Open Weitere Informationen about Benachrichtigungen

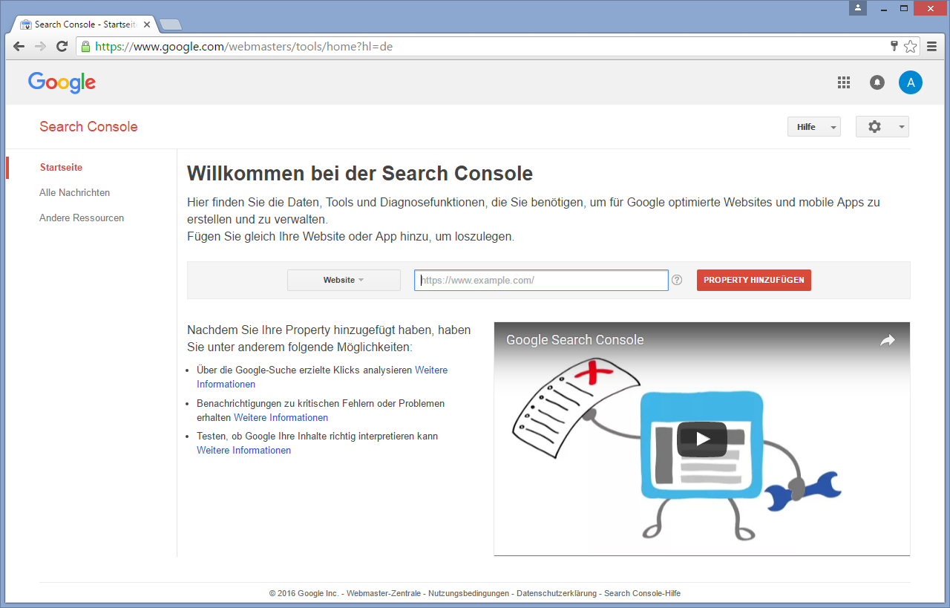point(281,418)
